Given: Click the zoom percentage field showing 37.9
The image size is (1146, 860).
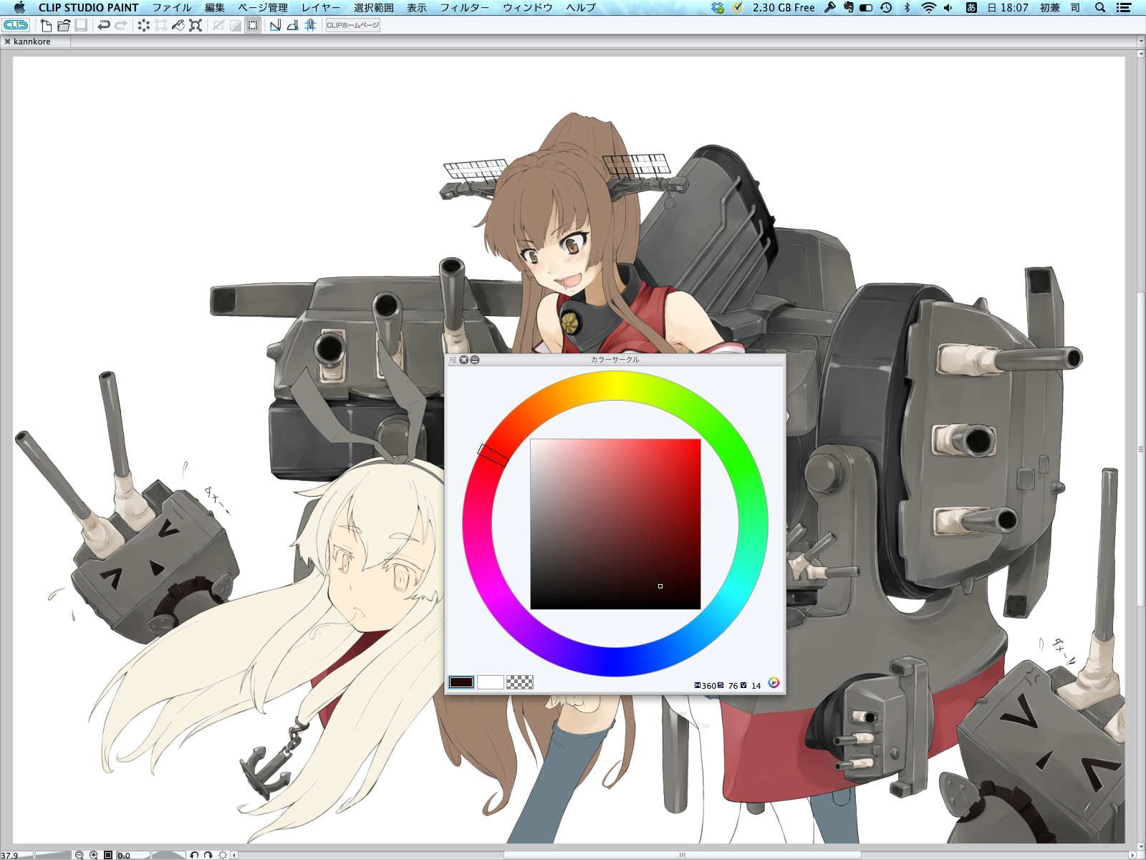Looking at the screenshot, I should (10, 855).
